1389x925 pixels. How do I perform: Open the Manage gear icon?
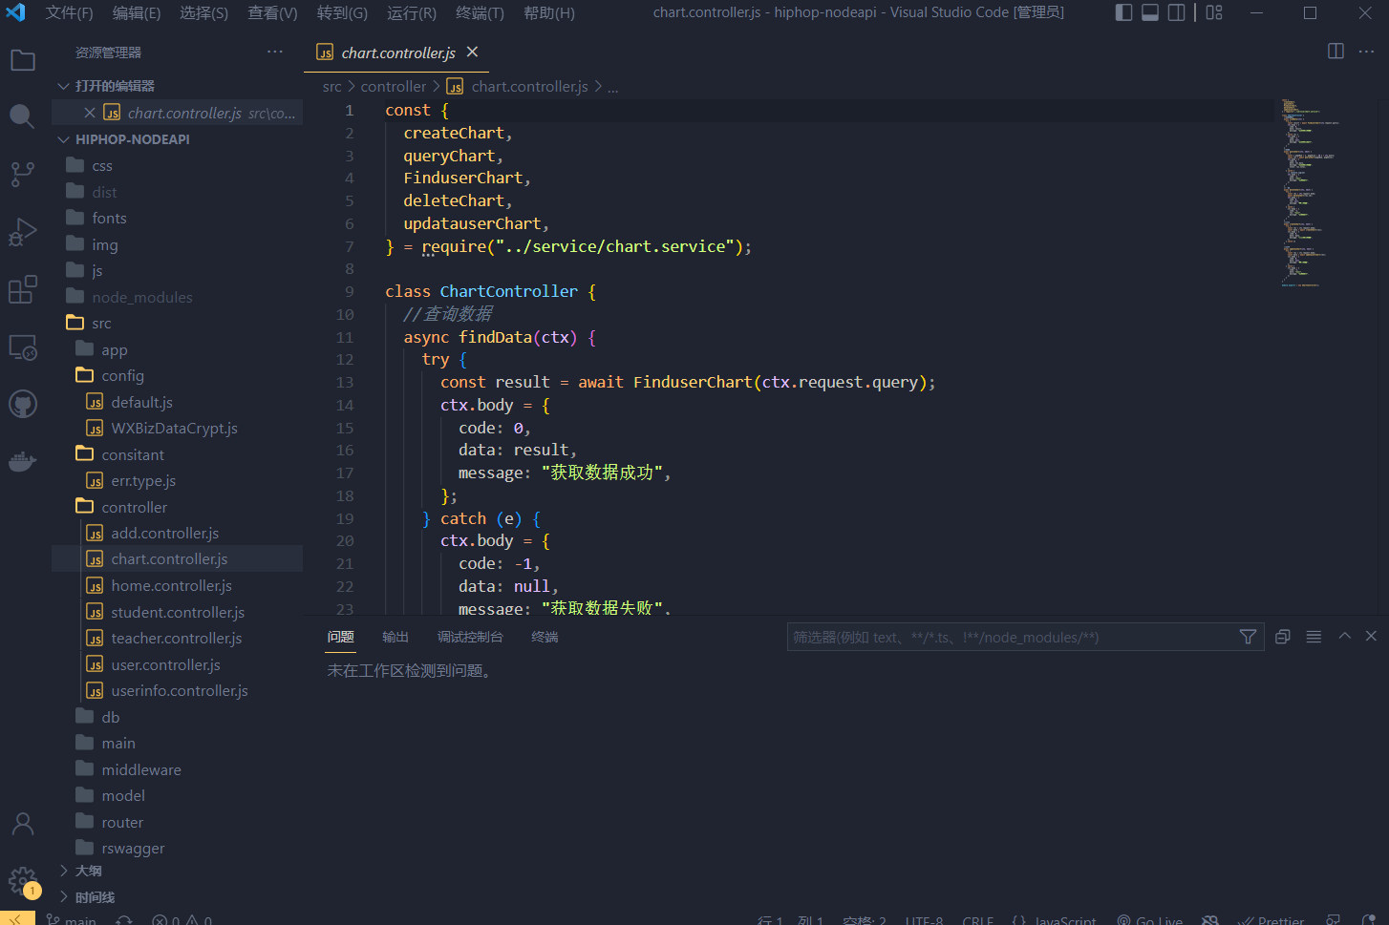tap(23, 881)
